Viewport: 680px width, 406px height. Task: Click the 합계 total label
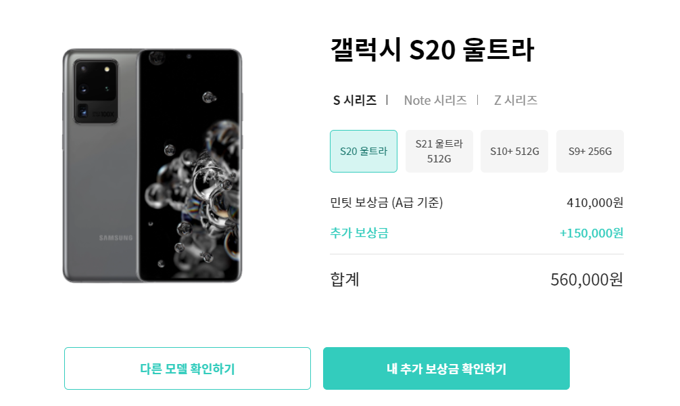(x=345, y=279)
